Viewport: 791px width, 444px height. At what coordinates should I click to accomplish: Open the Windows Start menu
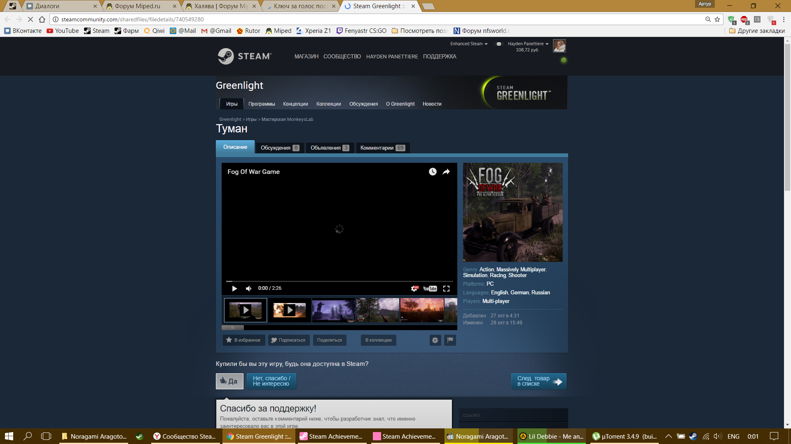9,437
